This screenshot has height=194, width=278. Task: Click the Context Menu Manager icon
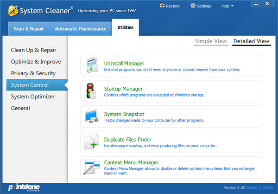(x=91, y=167)
